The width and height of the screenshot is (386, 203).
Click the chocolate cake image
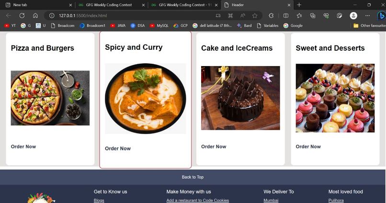240,98
